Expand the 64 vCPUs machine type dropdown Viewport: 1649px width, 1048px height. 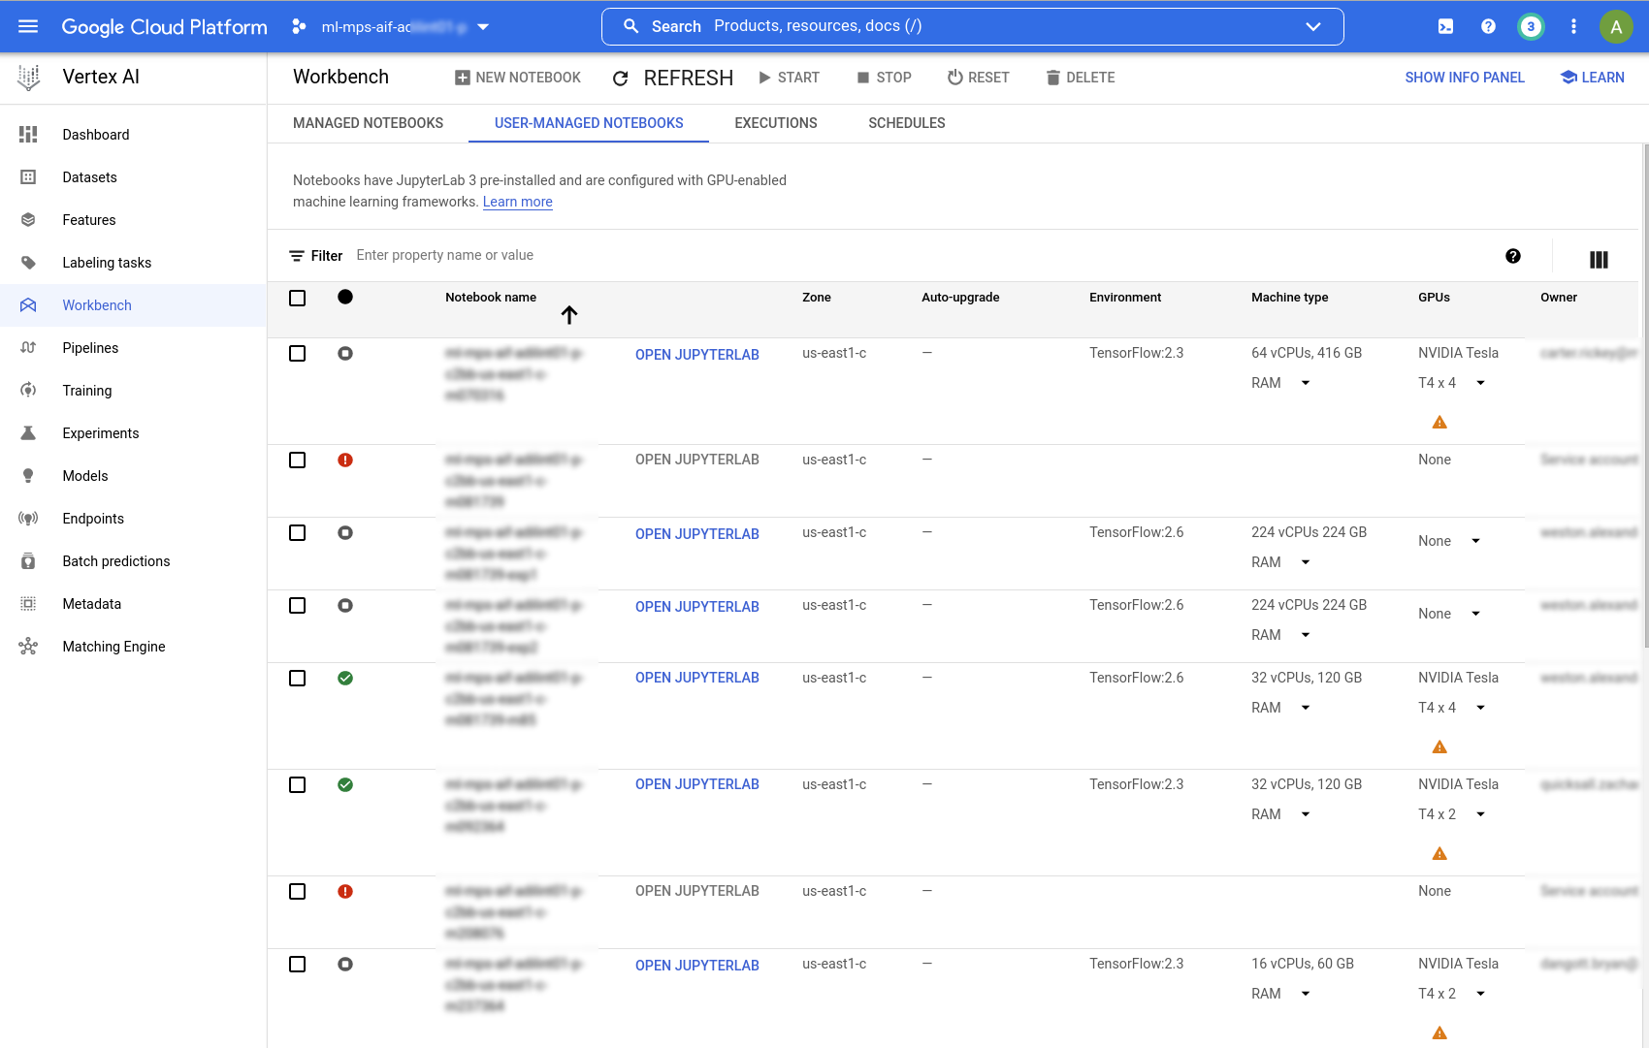(x=1306, y=383)
